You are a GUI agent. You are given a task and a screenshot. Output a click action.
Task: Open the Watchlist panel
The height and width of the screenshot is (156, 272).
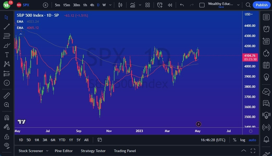[x=266, y=17]
